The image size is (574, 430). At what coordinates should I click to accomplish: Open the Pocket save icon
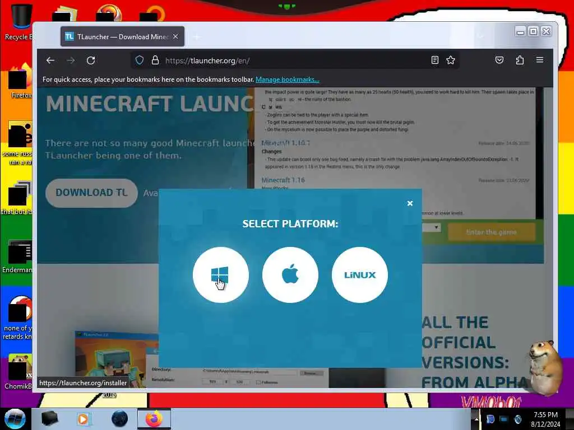tap(499, 60)
